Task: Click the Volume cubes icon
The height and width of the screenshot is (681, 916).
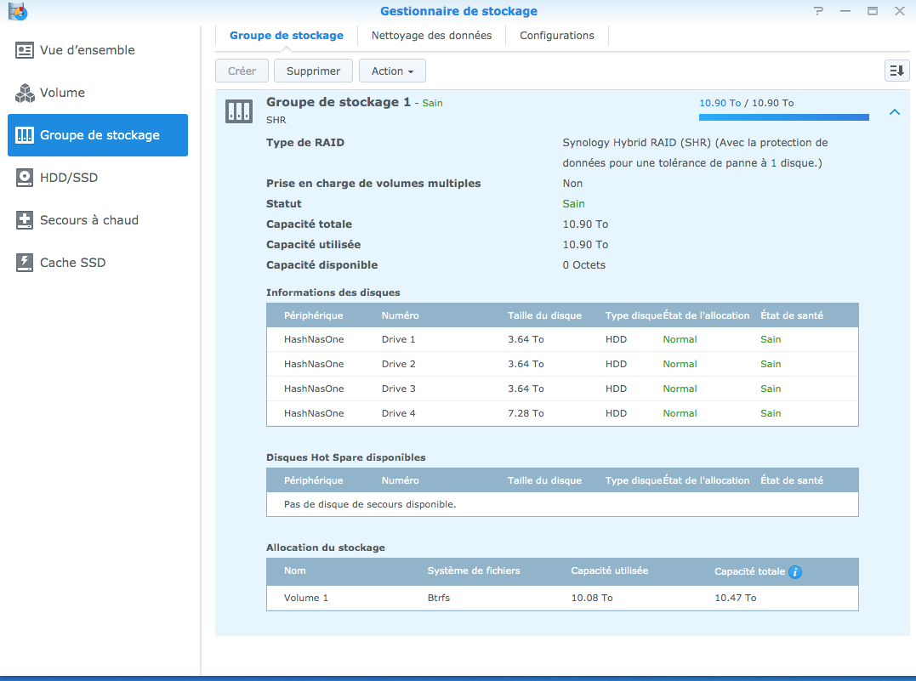Action: click(x=25, y=93)
